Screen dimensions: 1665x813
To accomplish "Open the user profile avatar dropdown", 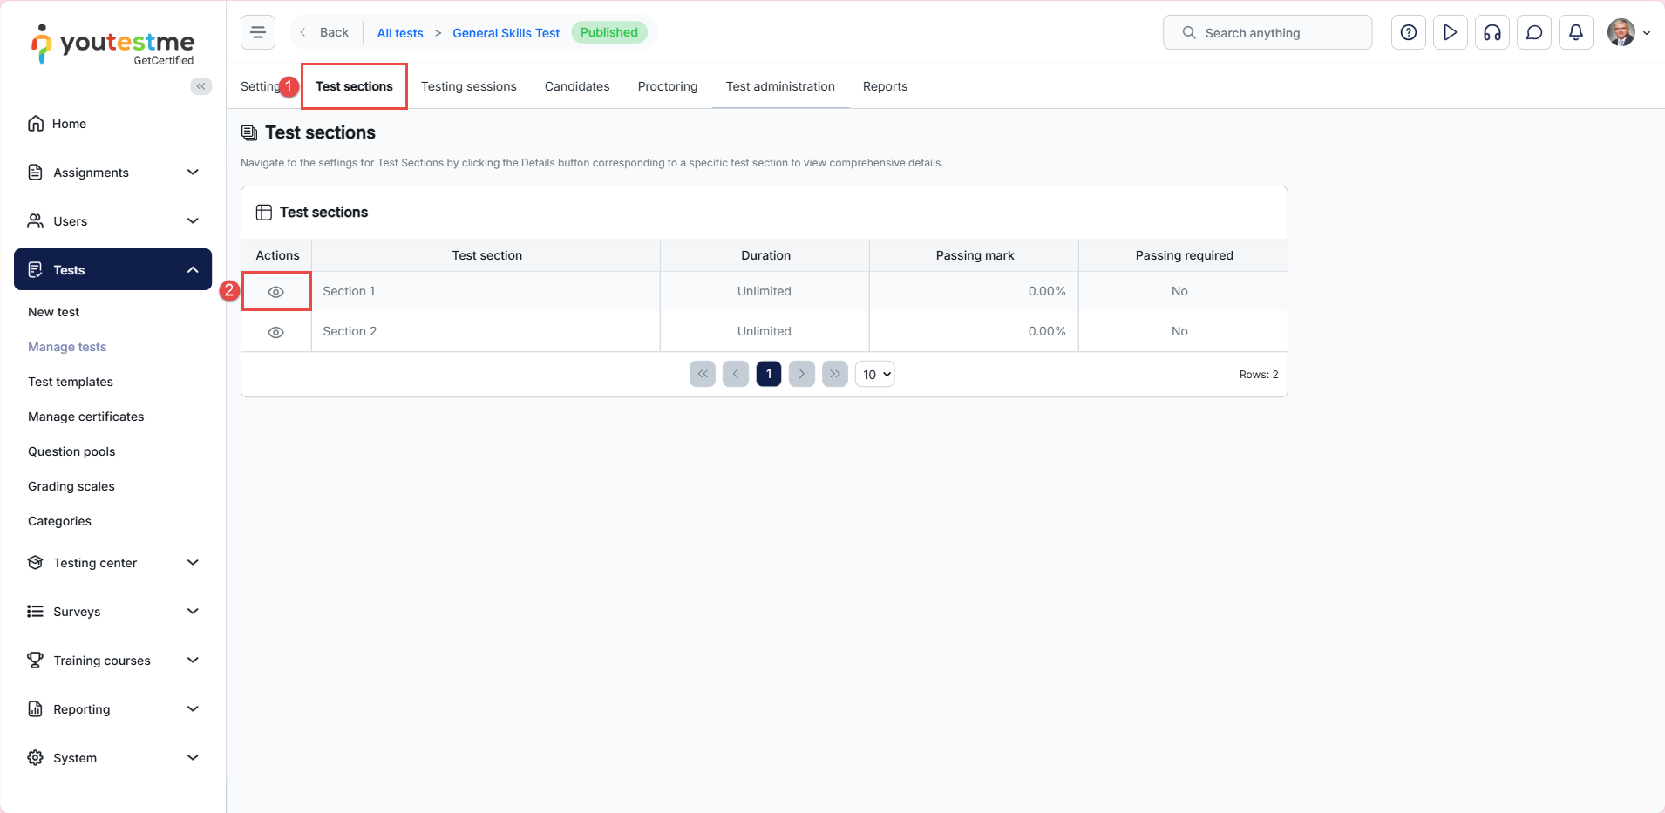I will 1628,32.
